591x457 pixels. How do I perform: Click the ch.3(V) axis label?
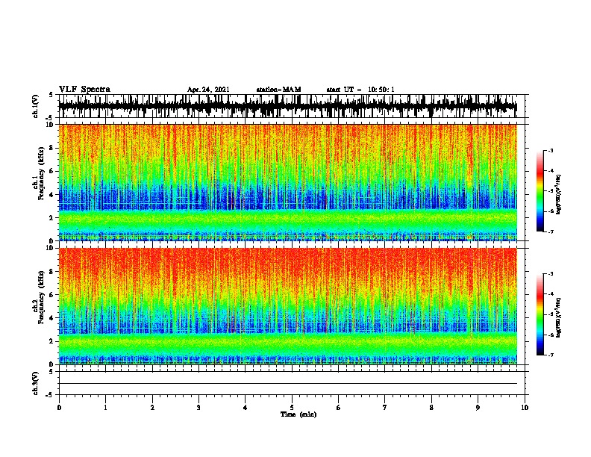36,383
